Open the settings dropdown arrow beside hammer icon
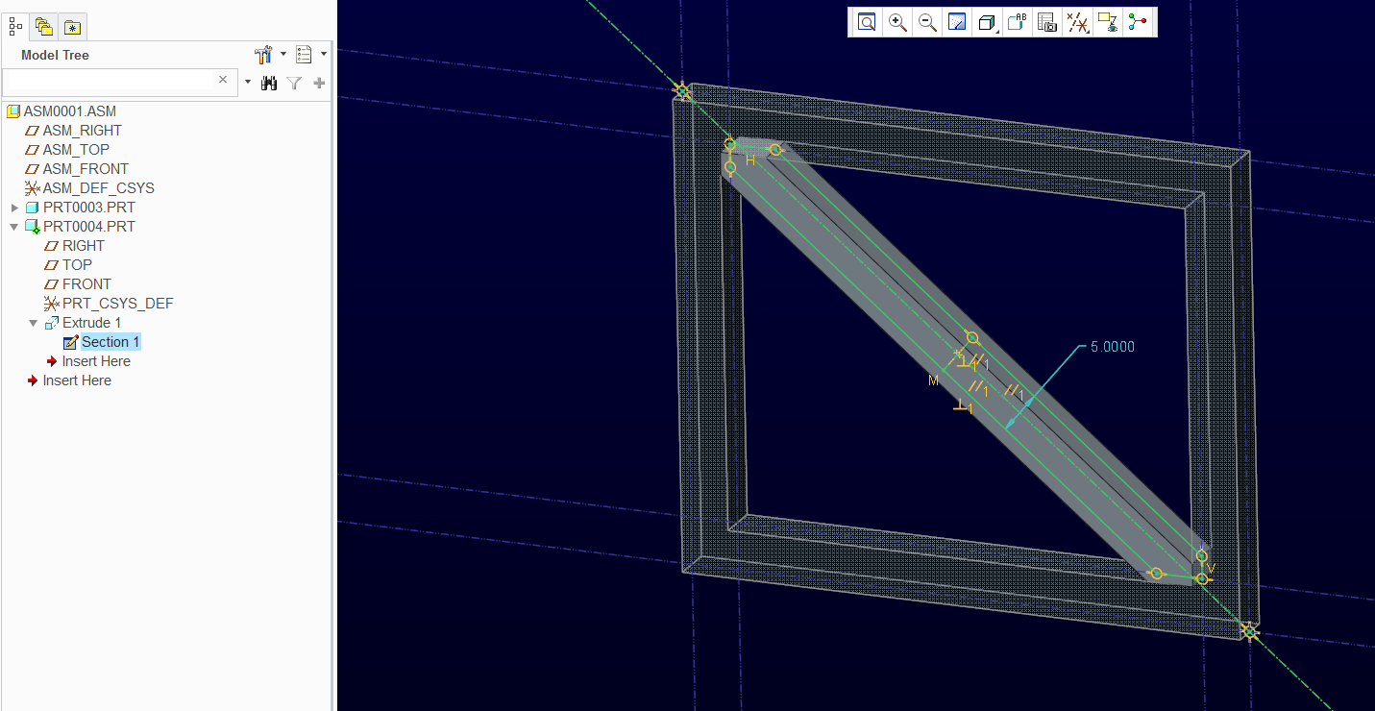 point(283,55)
